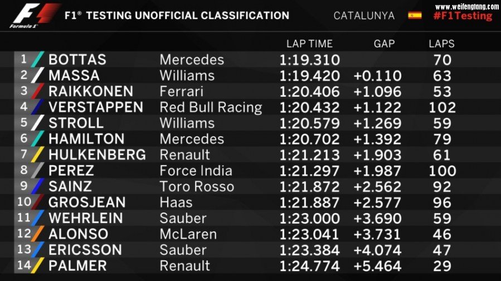This screenshot has height=281, width=501.
Task: Click Hulkenberg's yellow Renault team stripe
Action: point(38,155)
